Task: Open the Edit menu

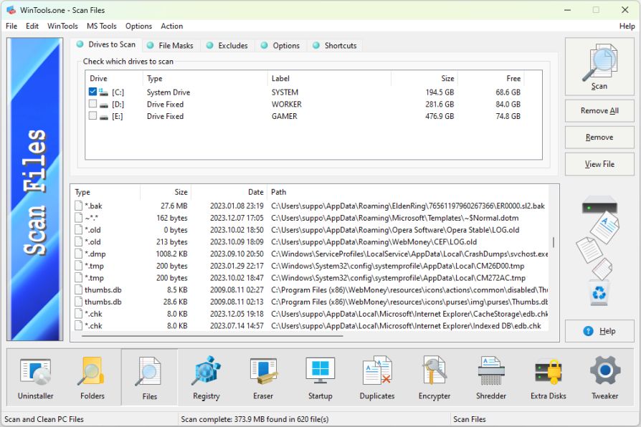Action: click(32, 27)
